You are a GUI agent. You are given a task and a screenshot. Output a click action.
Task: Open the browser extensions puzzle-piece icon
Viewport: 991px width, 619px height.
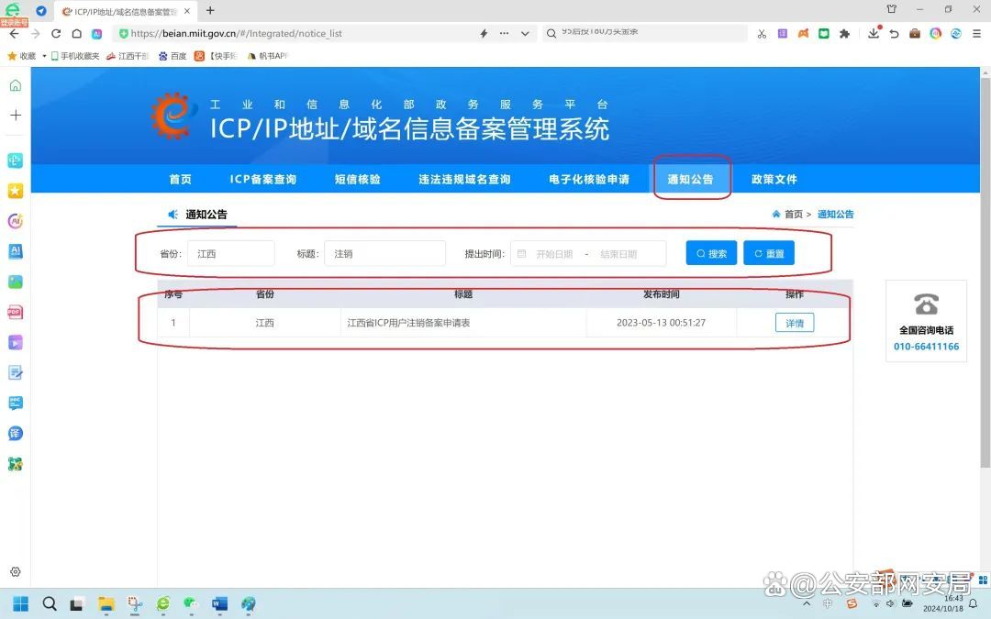point(845,34)
